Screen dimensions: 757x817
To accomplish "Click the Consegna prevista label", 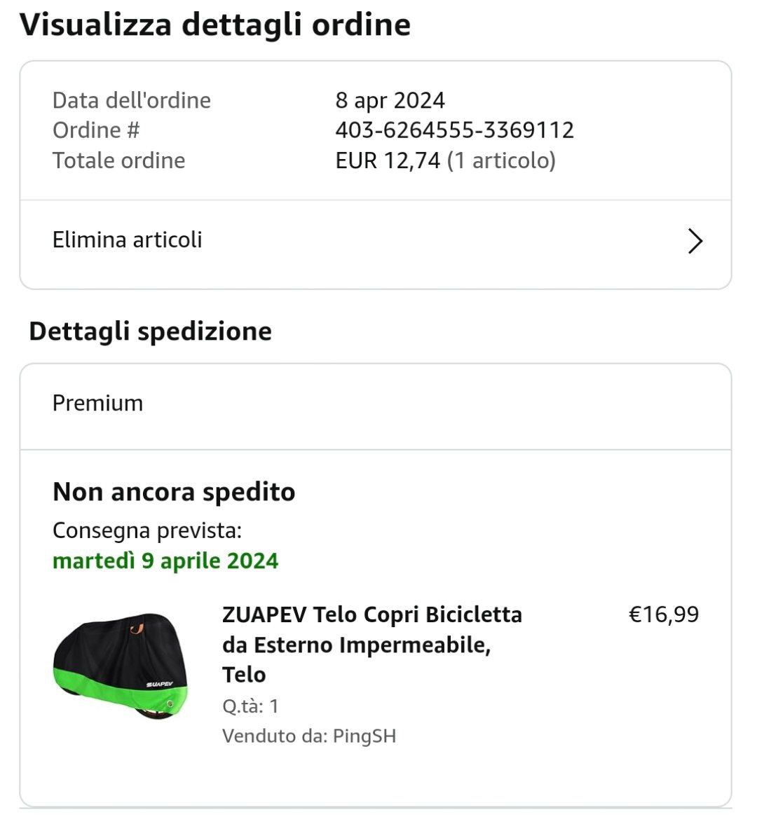I will [147, 530].
